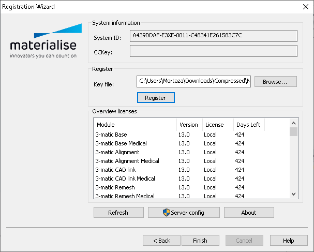Select the '3-matic Base' row
Screen dimensions: 314x252
click(191, 135)
